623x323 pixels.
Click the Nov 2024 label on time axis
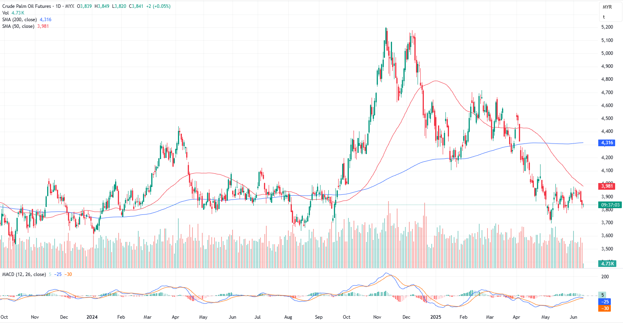coord(377,317)
